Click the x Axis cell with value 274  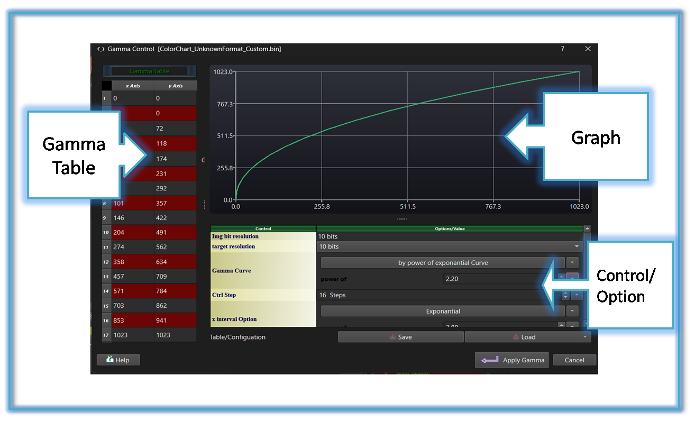click(x=133, y=247)
